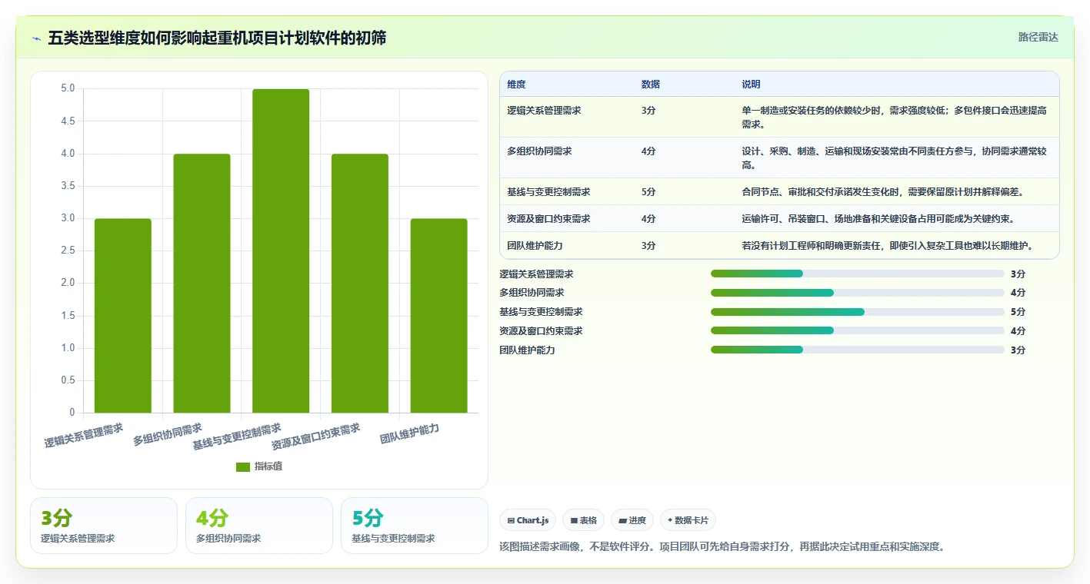The width and height of the screenshot is (1090, 584).
Task: Click the 5分 value in the table
Action: tap(648, 192)
